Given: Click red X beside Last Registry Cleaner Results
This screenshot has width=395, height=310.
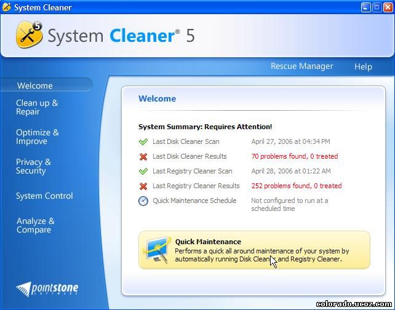Looking at the screenshot, I should click(x=143, y=186).
